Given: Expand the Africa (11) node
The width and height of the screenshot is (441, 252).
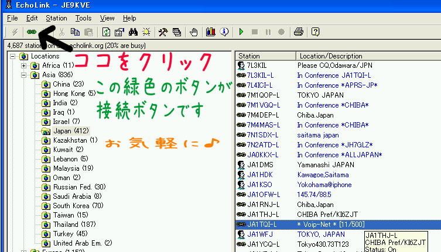Looking at the screenshot, I should click(24, 65).
